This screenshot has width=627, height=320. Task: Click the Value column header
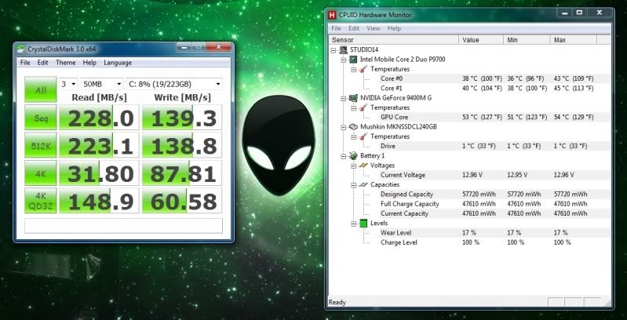point(480,39)
